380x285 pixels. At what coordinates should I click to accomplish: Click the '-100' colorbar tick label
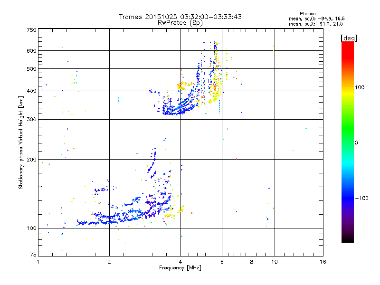pyautogui.click(x=361, y=198)
